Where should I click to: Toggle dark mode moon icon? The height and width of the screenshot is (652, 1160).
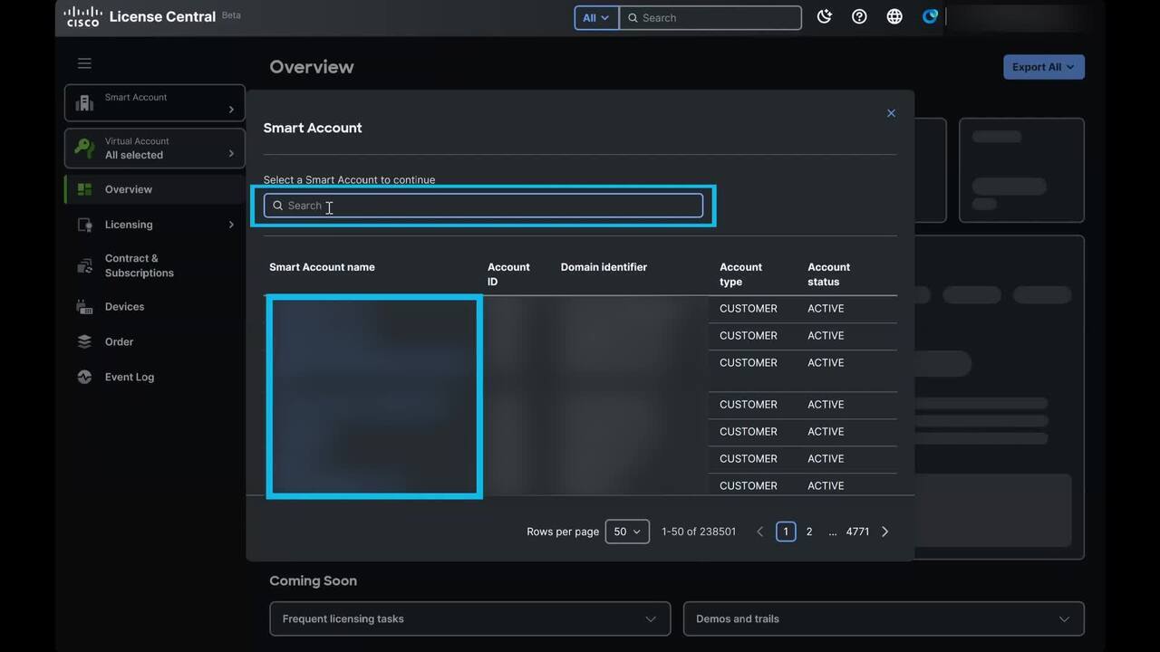[x=825, y=17]
